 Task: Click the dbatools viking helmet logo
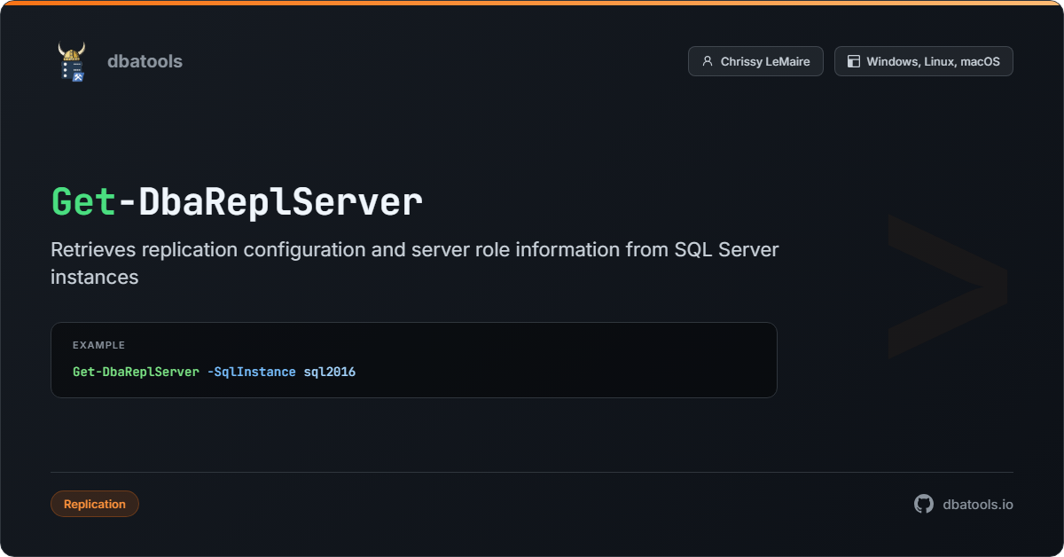pyautogui.click(x=72, y=61)
